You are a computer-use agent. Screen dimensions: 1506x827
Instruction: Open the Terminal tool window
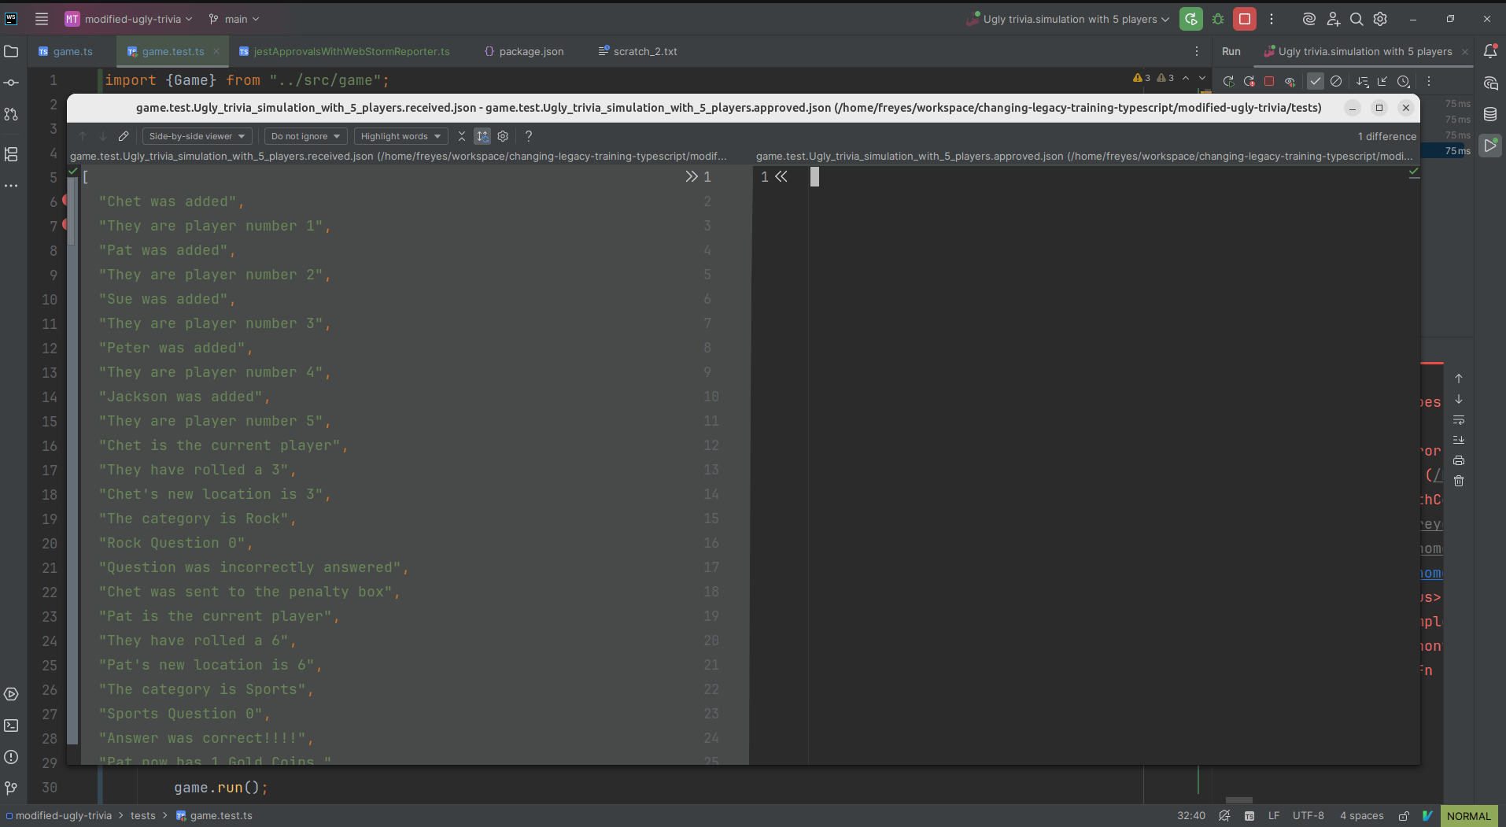click(x=11, y=726)
